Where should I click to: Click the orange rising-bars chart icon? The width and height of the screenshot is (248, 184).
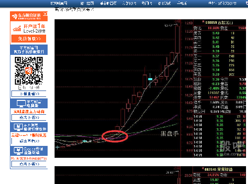coord(17,28)
